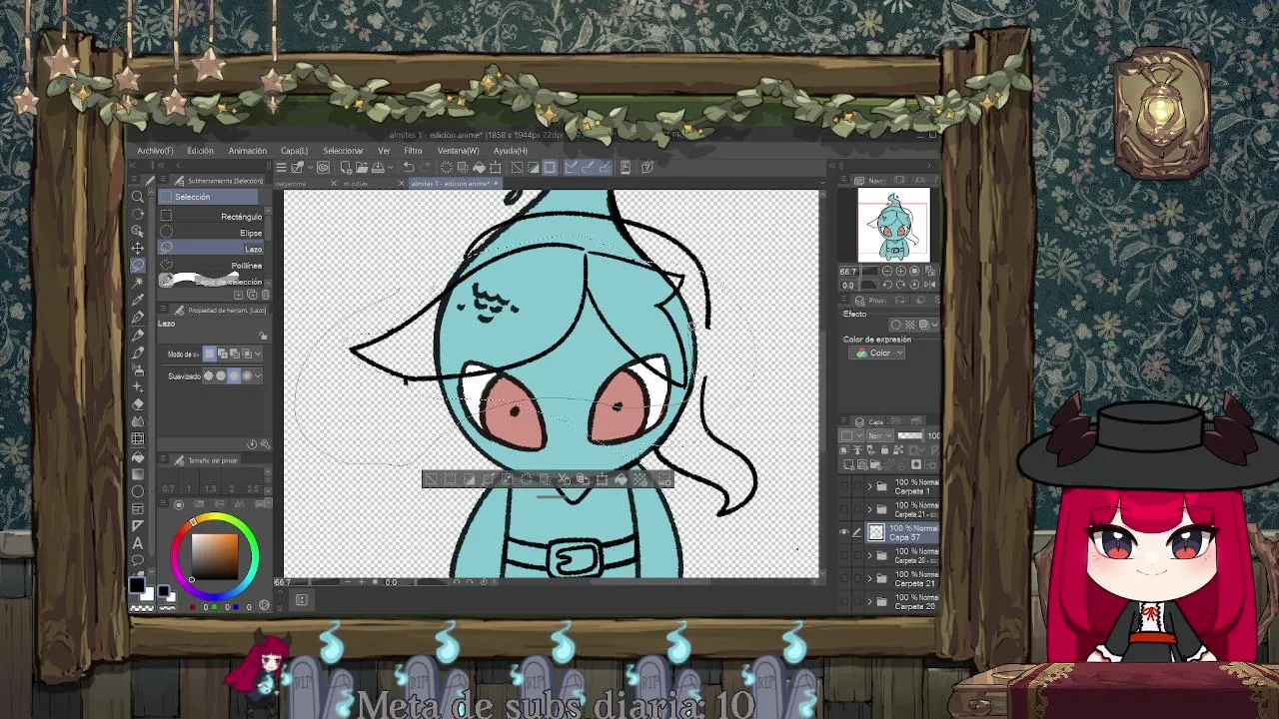Swap to transparent color swatch
The width and height of the screenshot is (1279, 719).
coord(143,606)
